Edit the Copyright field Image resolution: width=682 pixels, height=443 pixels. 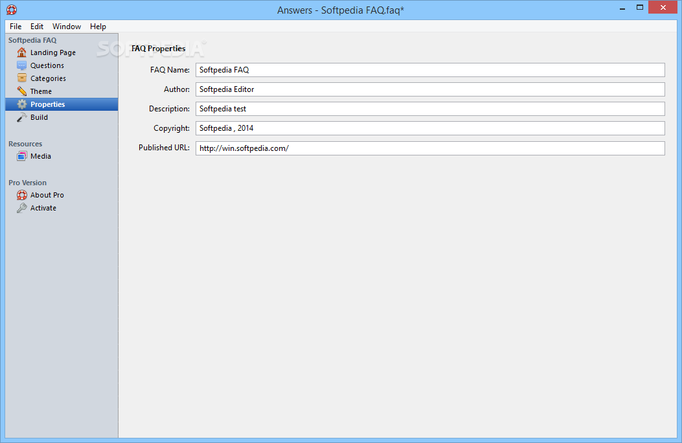click(x=430, y=128)
